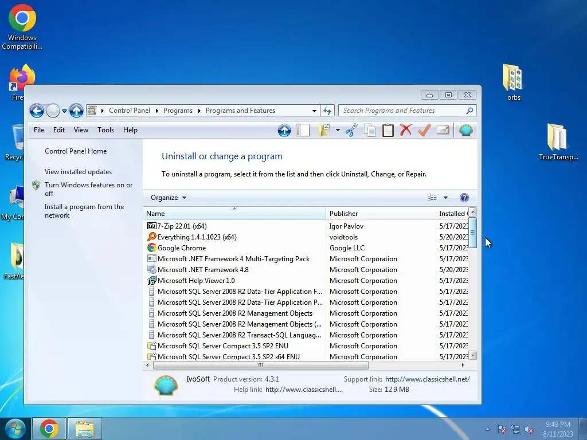Click the vertical scrollbar thumb of program list
This screenshot has width=587, height=440.
click(473, 232)
